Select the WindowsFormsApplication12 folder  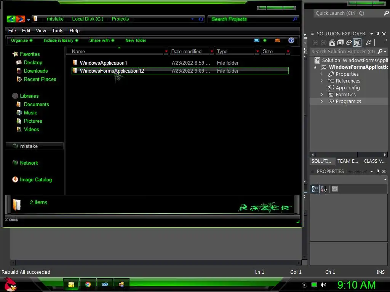click(180, 71)
